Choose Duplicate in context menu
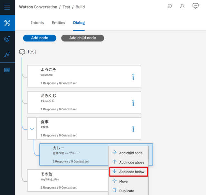 tap(128, 191)
